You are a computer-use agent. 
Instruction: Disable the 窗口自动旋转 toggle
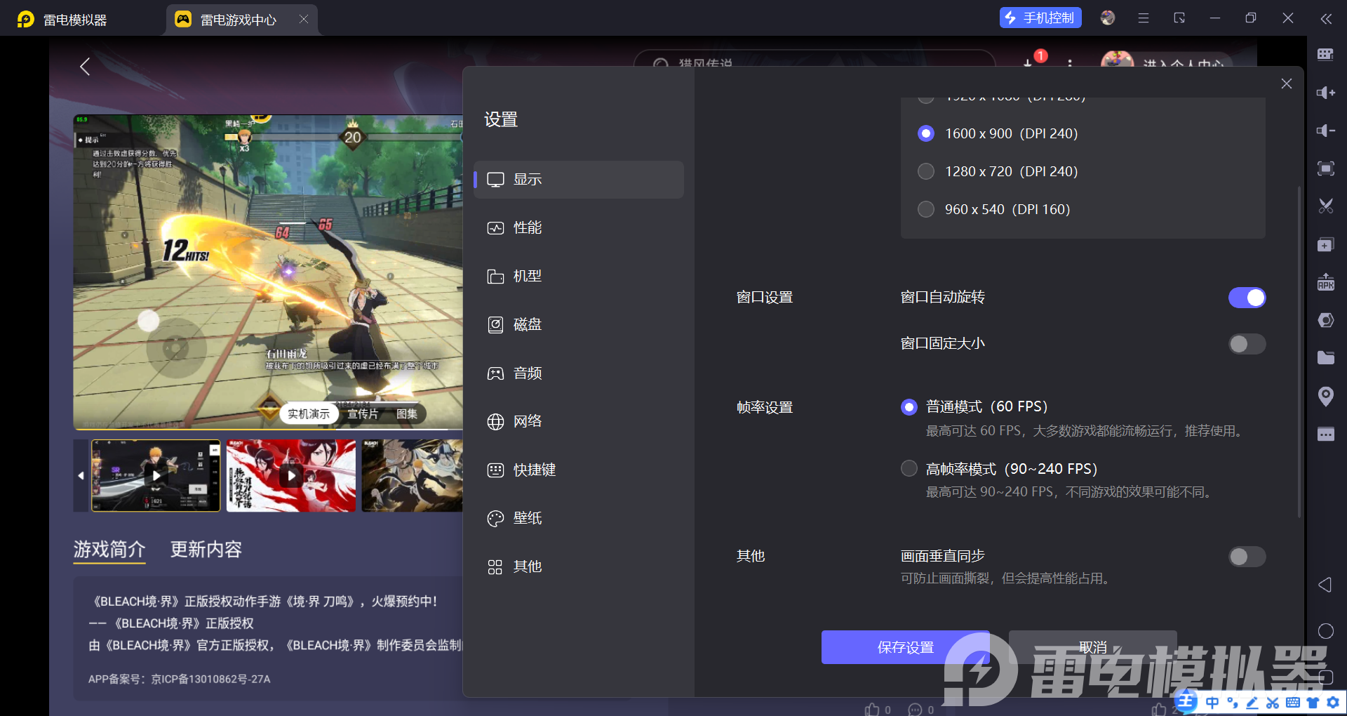[1247, 298]
